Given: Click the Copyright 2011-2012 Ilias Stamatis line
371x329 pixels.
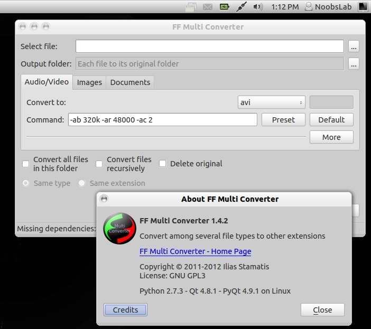Looking at the screenshot, I should [x=204, y=267].
